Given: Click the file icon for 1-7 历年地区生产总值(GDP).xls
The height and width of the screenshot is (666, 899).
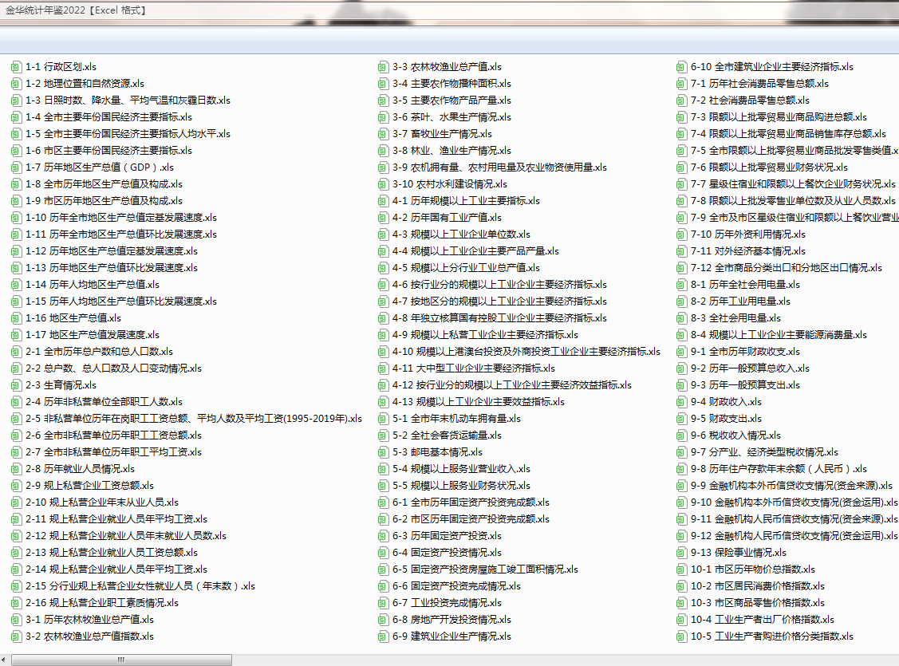Looking at the screenshot, I should click(16, 168).
